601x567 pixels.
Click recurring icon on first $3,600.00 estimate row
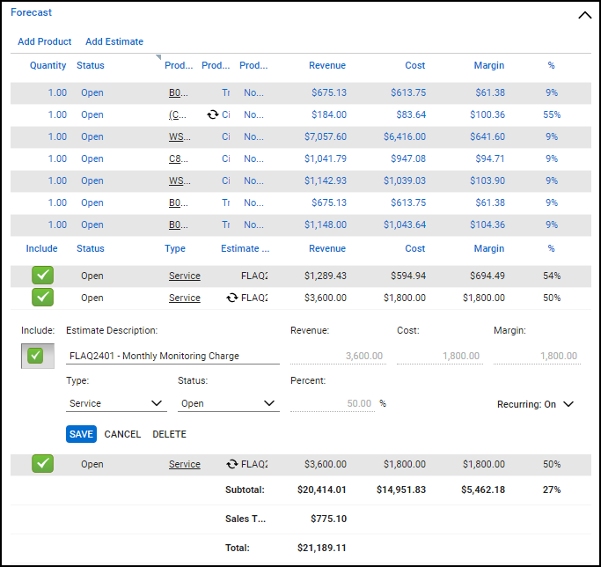click(231, 298)
